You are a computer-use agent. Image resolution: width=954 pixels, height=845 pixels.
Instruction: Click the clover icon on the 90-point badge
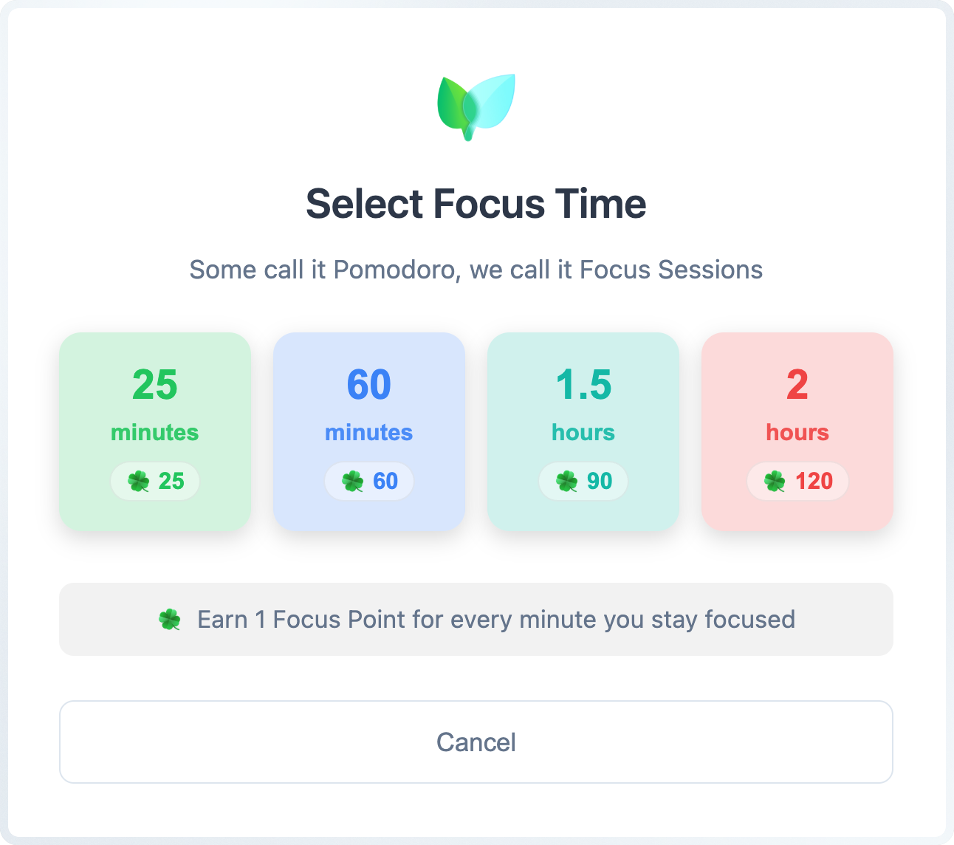tap(566, 481)
